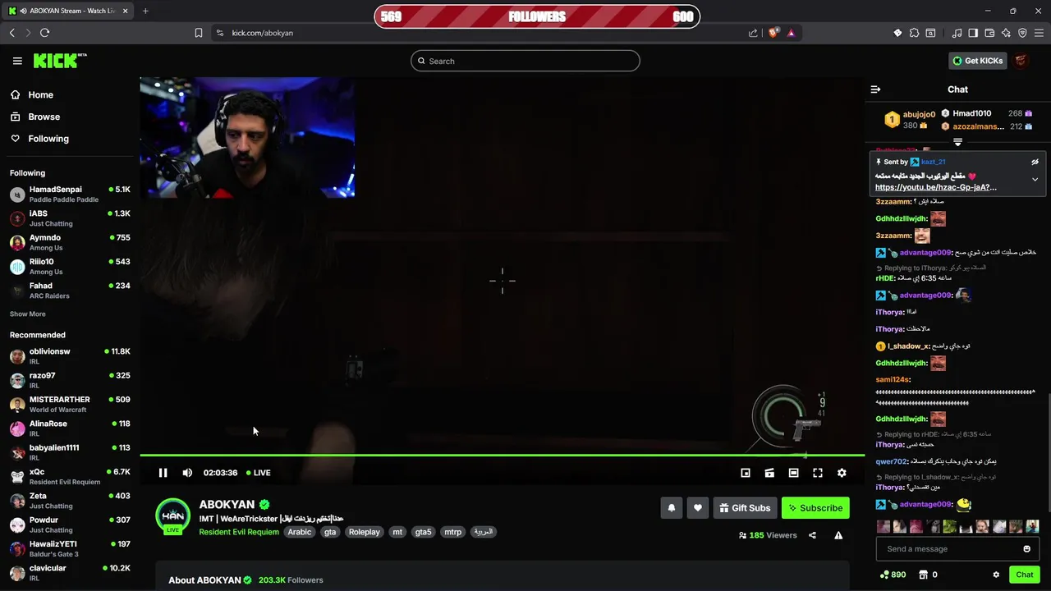The width and height of the screenshot is (1051, 591).
Task: Toggle the browser sidebar panel icon
Action: coord(973,33)
